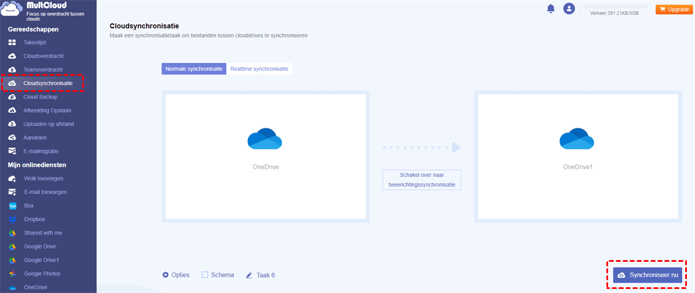Click the Aandelen share icon
Viewport: 695px width, 293px height.
pos(12,138)
